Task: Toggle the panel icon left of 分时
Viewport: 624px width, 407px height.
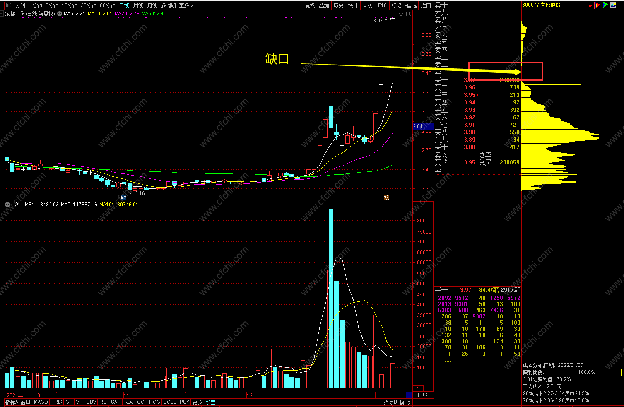Action: tap(10, 5)
